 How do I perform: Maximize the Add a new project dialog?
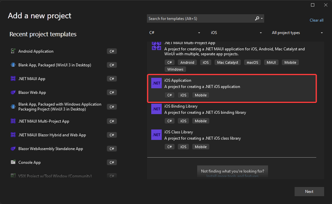click(313, 5)
